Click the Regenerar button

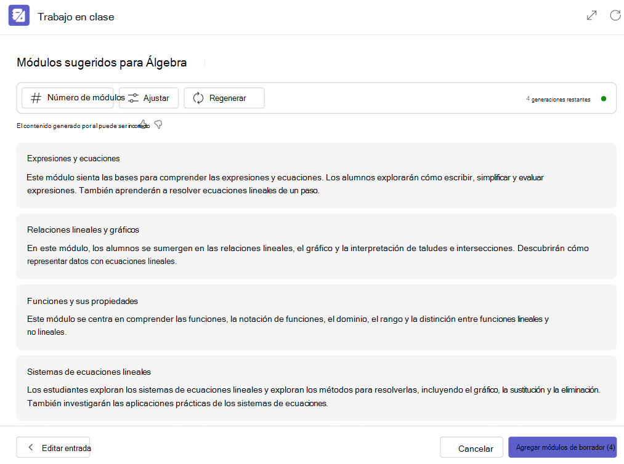click(x=224, y=98)
